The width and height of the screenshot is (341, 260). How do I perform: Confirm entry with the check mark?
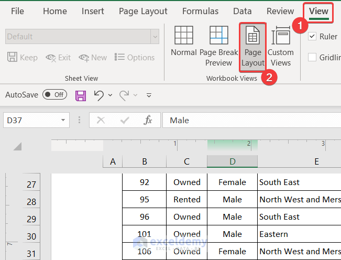click(x=125, y=120)
